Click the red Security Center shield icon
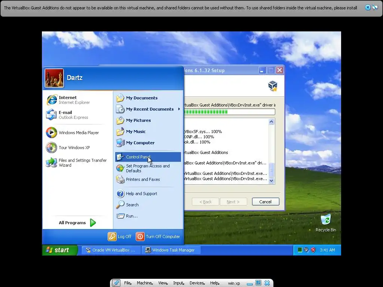This screenshot has height=287, width=383. click(313, 250)
